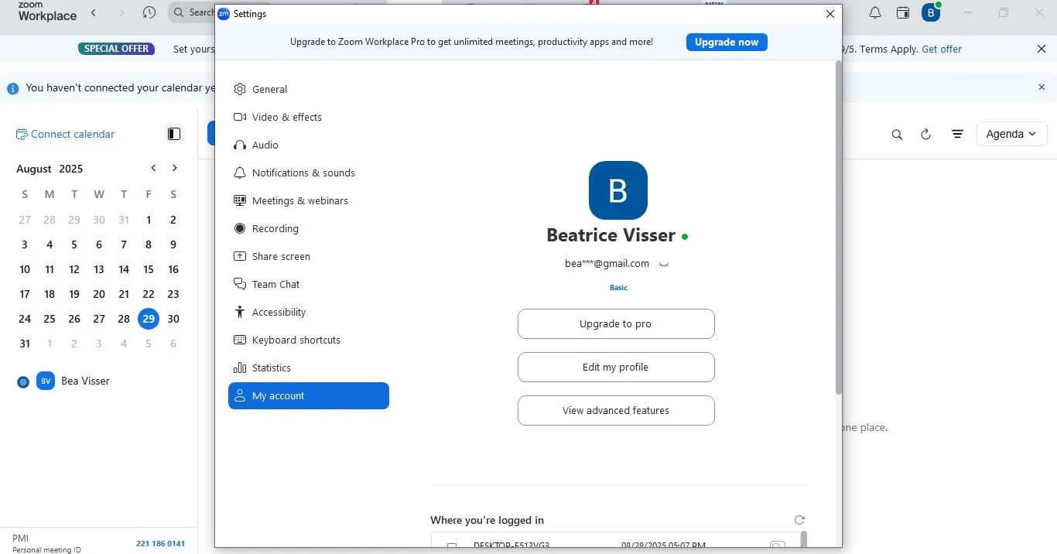
Task: Open the calendar icon in title bar
Action: tap(903, 13)
